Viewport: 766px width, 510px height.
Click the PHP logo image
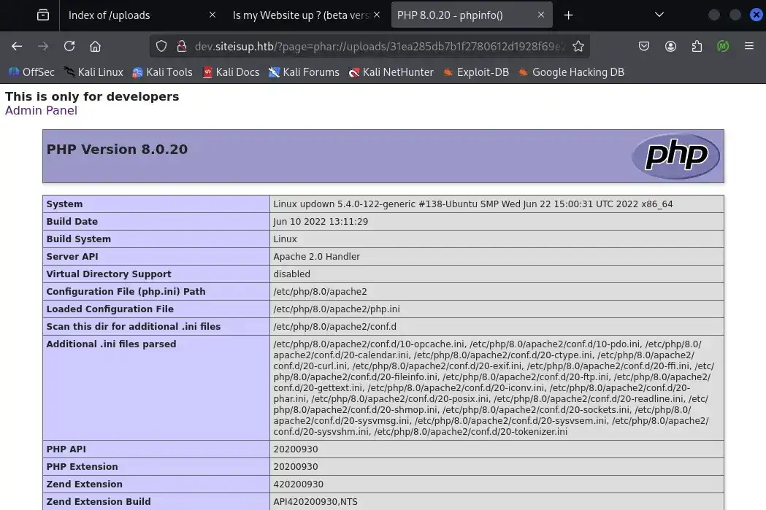tap(675, 155)
